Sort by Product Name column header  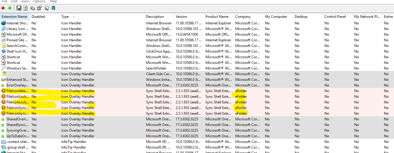point(219,17)
